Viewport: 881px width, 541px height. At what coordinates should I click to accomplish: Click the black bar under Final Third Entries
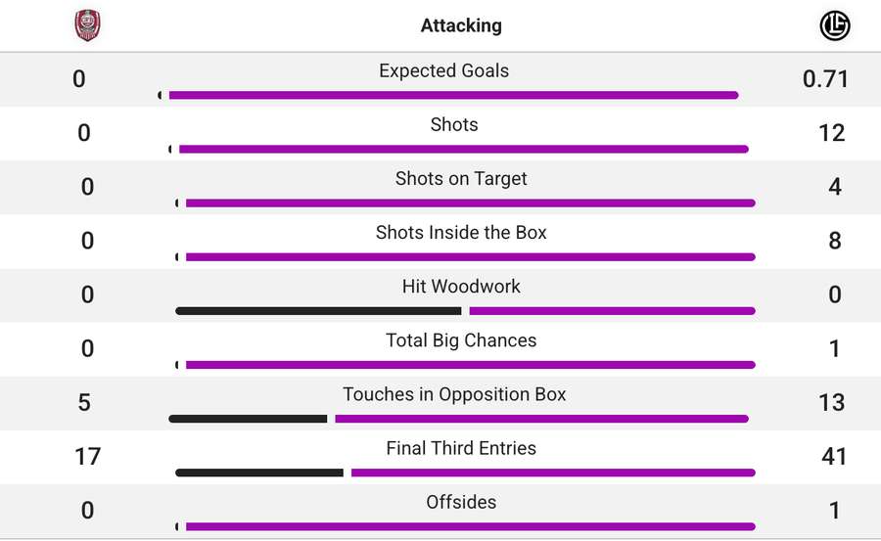259,473
